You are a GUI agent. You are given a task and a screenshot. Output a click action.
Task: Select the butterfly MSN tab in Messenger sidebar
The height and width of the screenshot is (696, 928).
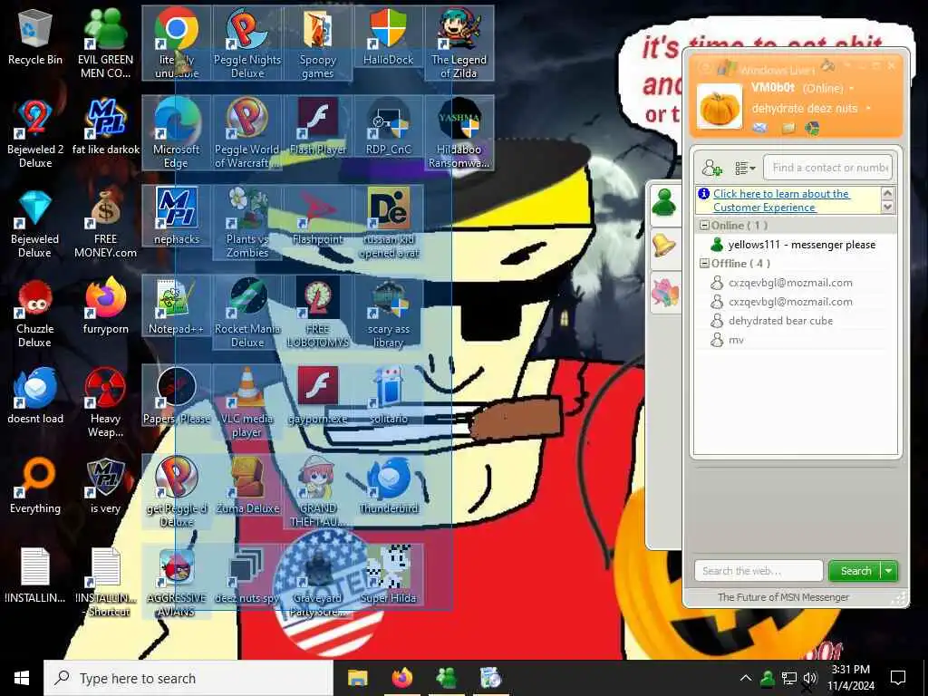coord(664,292)
